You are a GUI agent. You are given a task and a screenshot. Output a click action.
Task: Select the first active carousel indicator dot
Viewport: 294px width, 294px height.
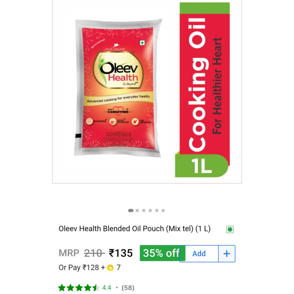point(131,210)
